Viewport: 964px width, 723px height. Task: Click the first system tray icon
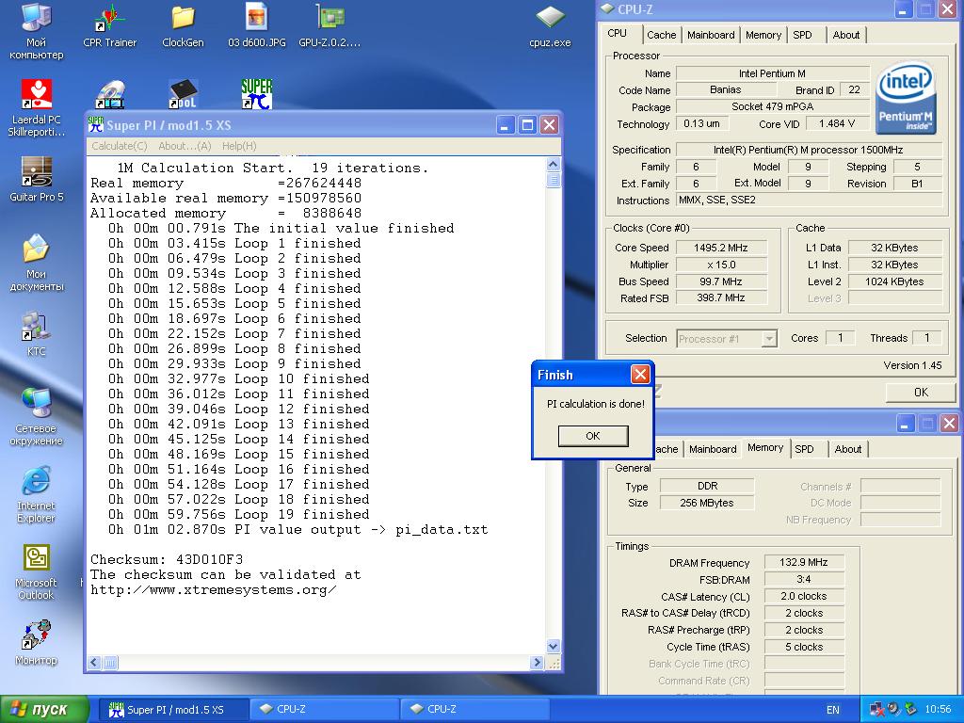point(875,710)
